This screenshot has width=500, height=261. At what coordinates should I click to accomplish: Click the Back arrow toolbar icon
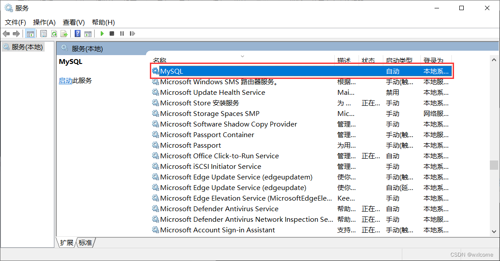pos(6,34)
